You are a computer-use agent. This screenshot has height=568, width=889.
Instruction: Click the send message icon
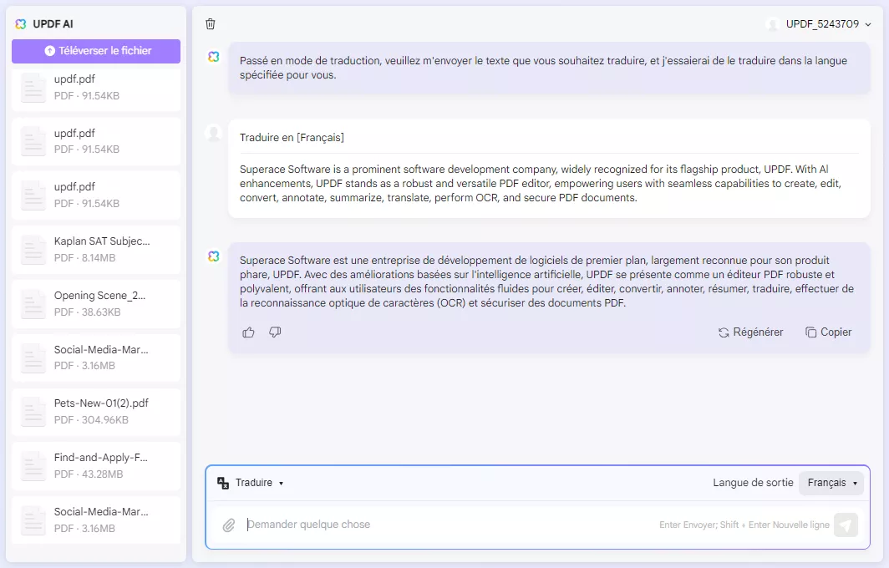[846, 525]
